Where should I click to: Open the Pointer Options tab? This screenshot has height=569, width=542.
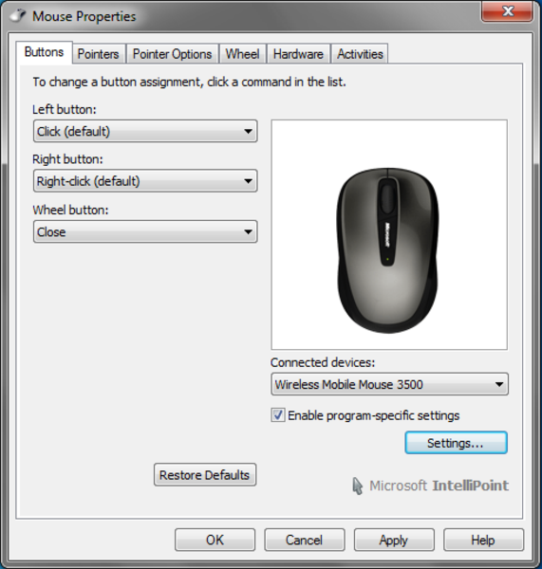click(172, 54)
